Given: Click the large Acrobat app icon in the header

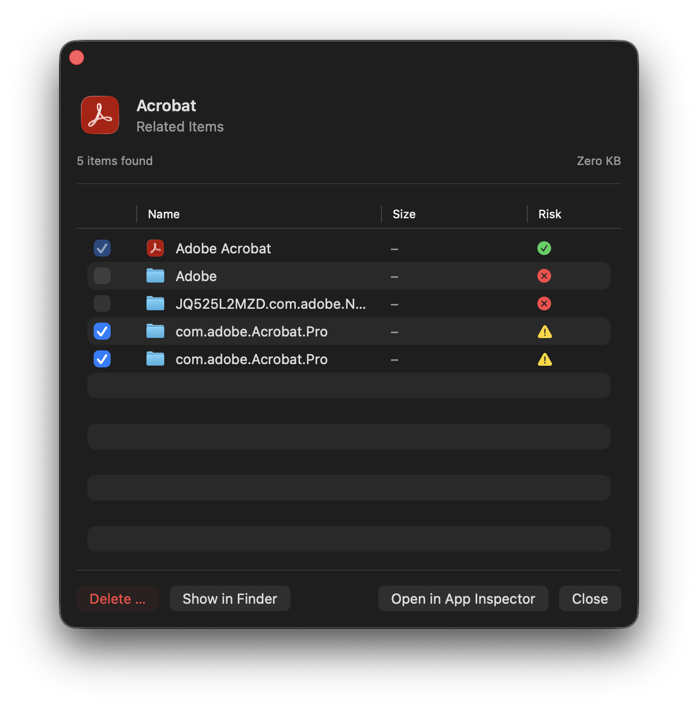Looking at the screenshot, I should click(x=100, y=115).
